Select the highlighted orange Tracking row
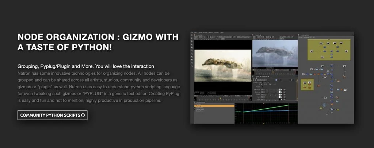This screenshot has height=148, width=374. click(214, 106)
